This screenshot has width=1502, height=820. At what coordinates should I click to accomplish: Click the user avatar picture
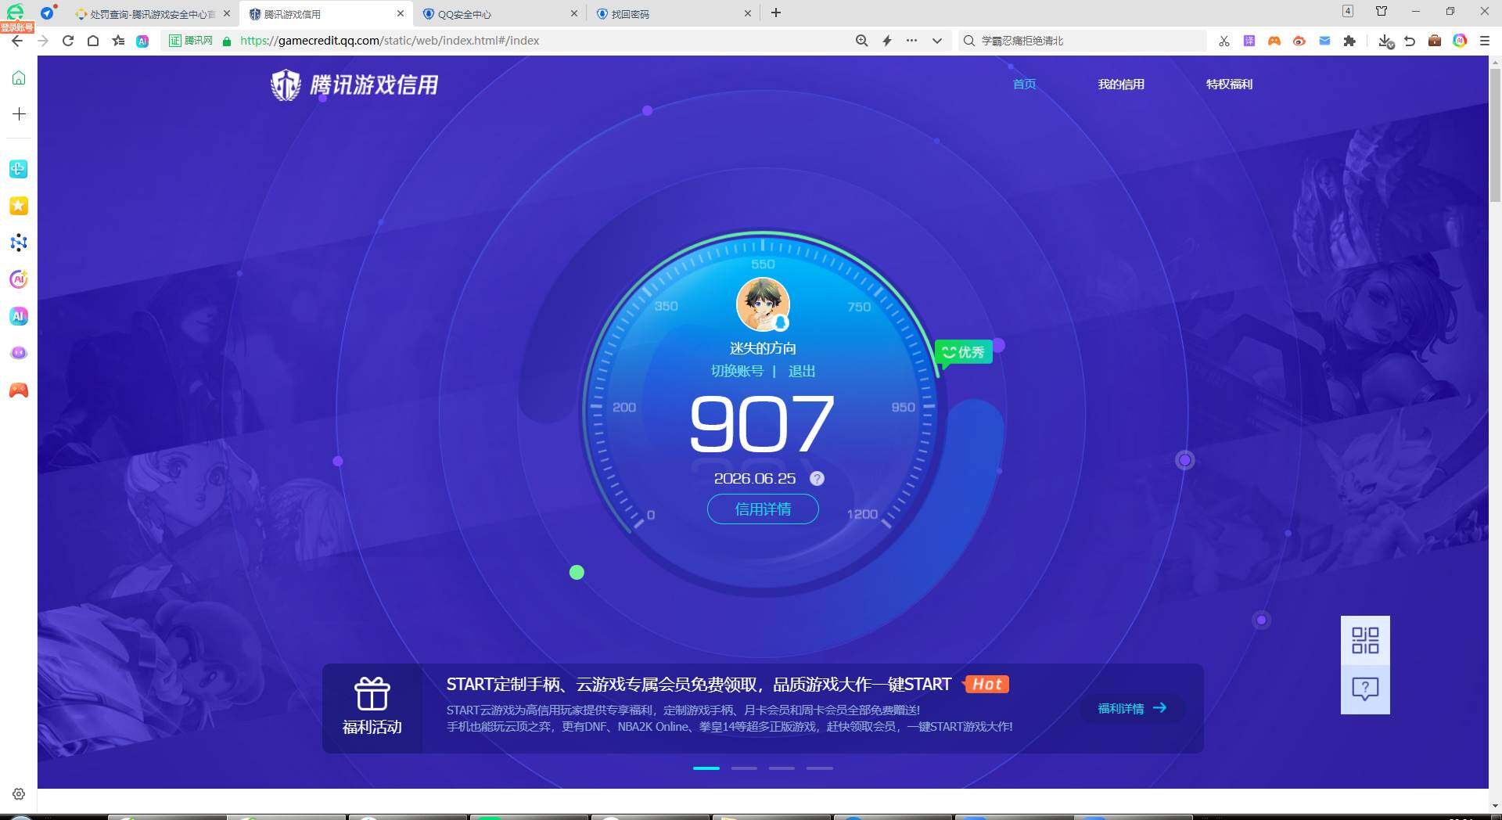(763, 305)
